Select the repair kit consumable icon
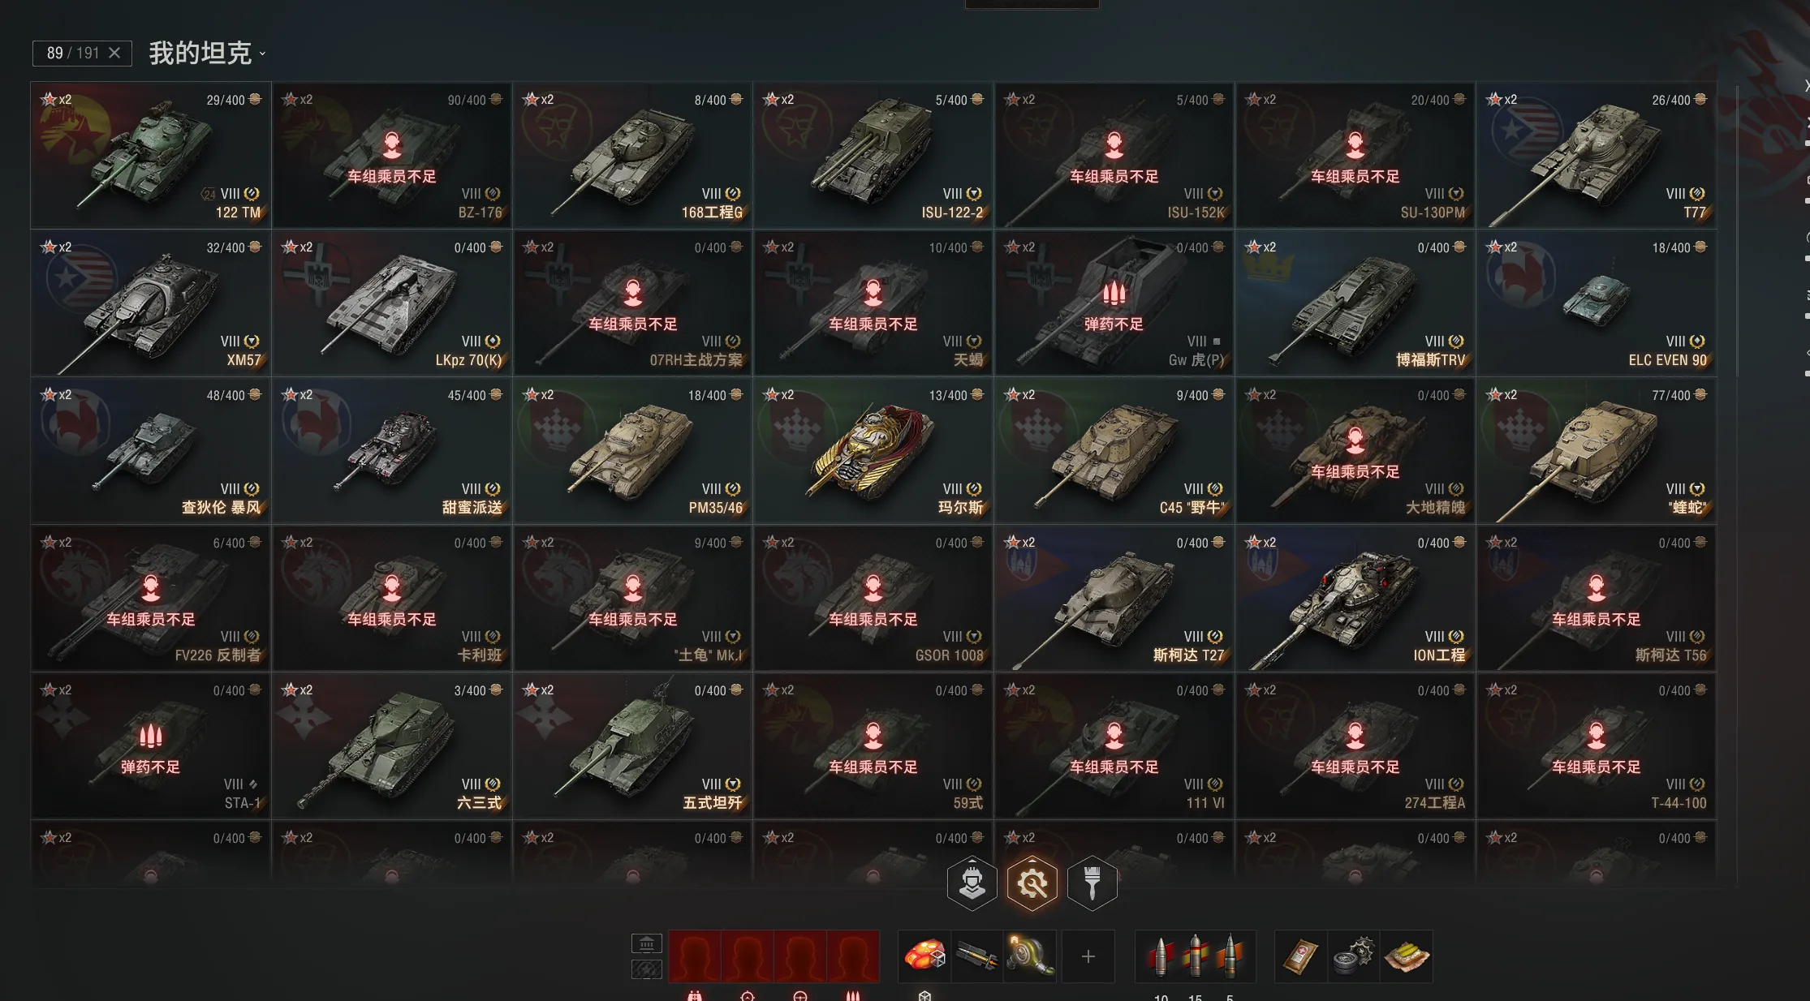The height and width of the screenshot is (1001, 1810). [x=1353, y=956]
